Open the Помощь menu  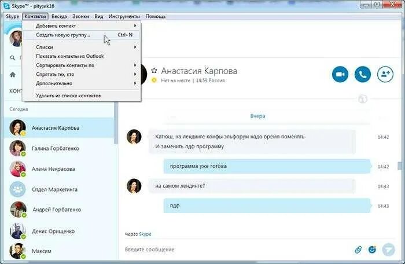(156, 16)
